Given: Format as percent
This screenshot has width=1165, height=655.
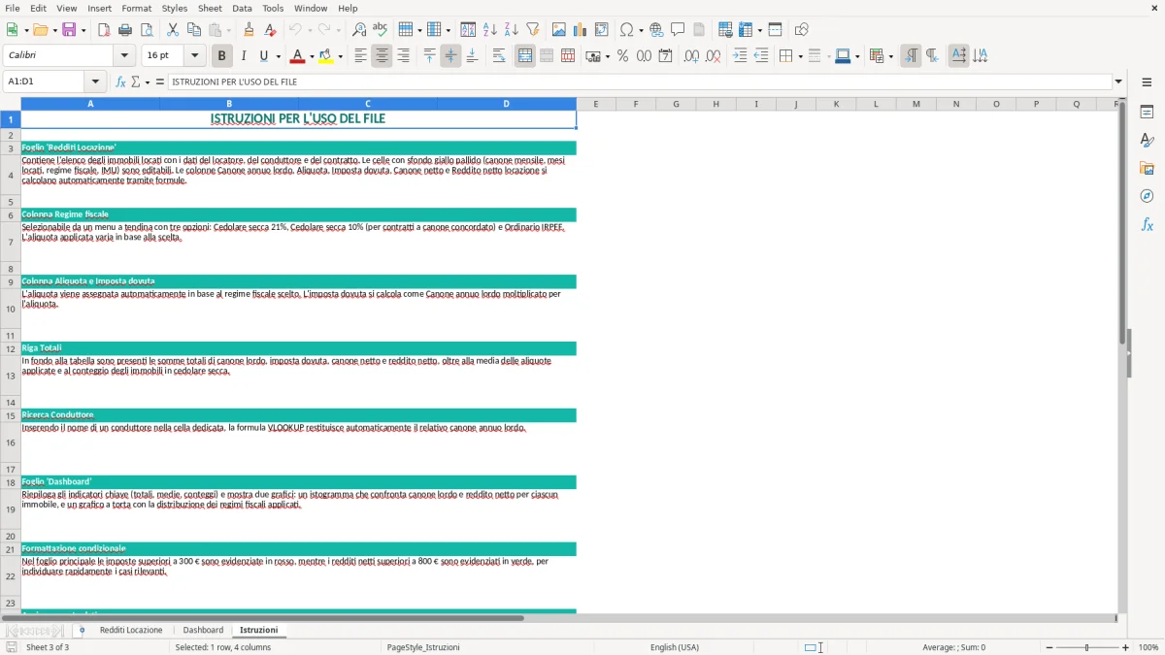Looking at the screenshot, I should [622, 56].
